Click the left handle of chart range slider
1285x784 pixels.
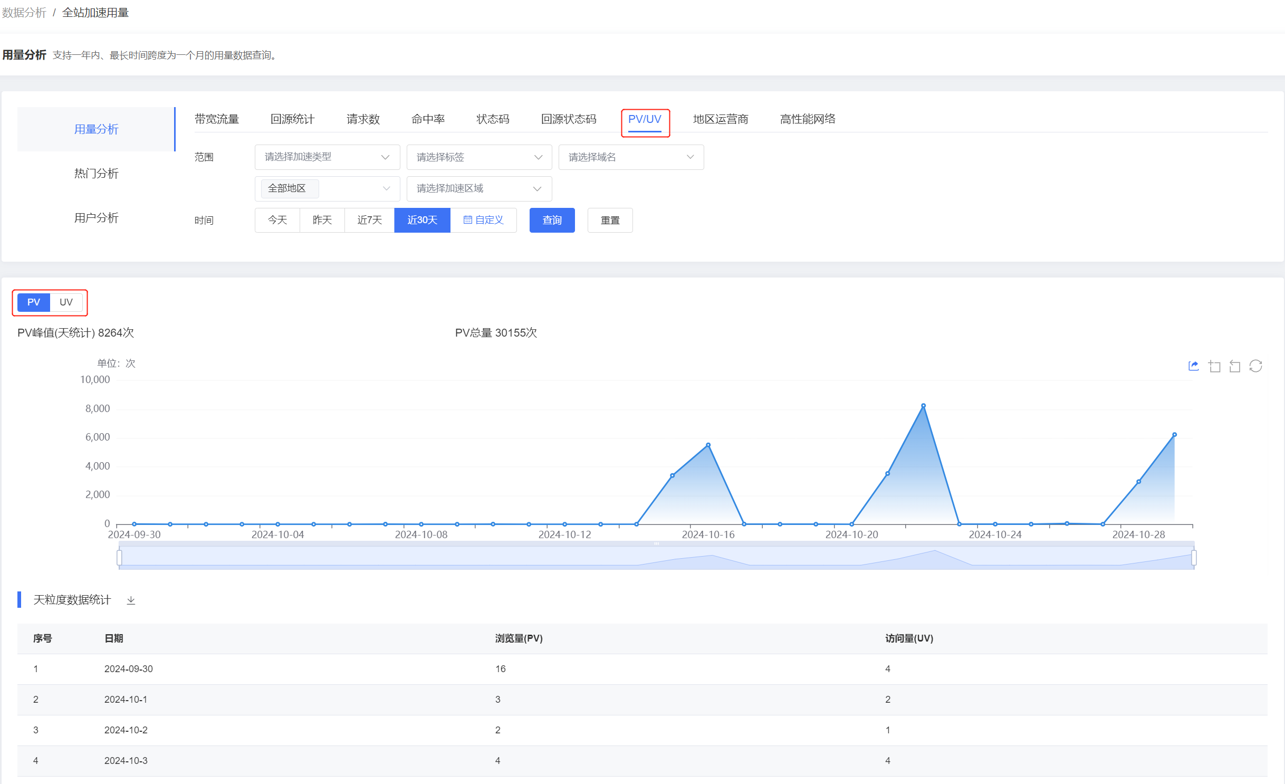click(119, 558)
